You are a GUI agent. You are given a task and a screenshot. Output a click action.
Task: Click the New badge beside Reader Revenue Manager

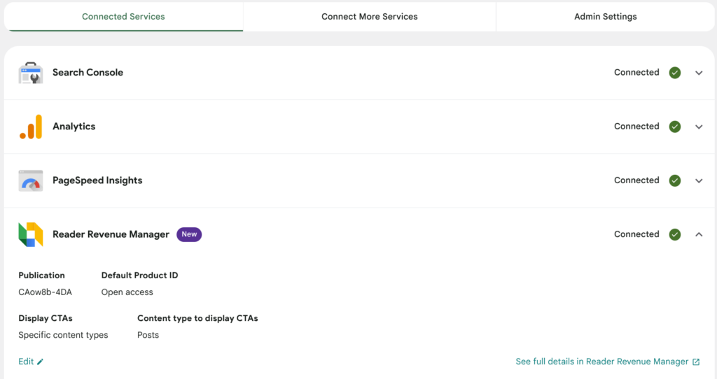pyautogui.click(x=189, y=234)
